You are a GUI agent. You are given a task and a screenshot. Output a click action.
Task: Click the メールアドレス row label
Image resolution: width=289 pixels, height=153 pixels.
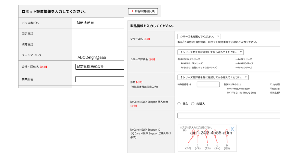point(32,55)
